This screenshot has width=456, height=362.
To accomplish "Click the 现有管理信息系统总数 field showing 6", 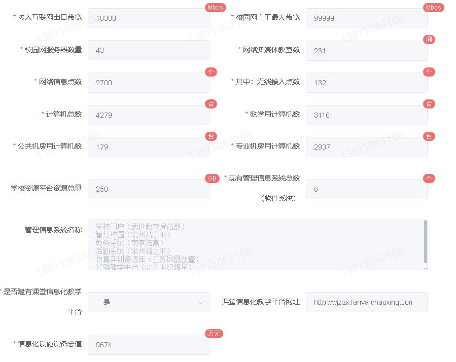I will click(367, 189).
